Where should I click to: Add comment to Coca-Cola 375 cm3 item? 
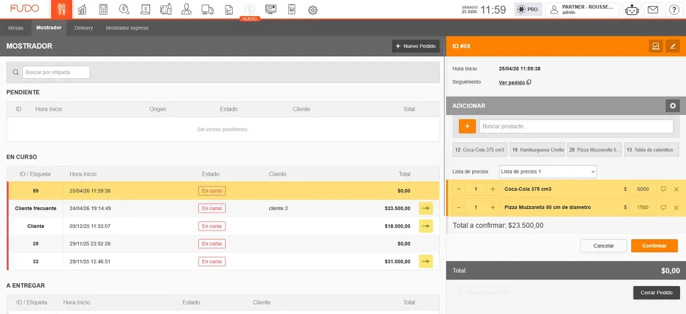[x=663, y=189]
